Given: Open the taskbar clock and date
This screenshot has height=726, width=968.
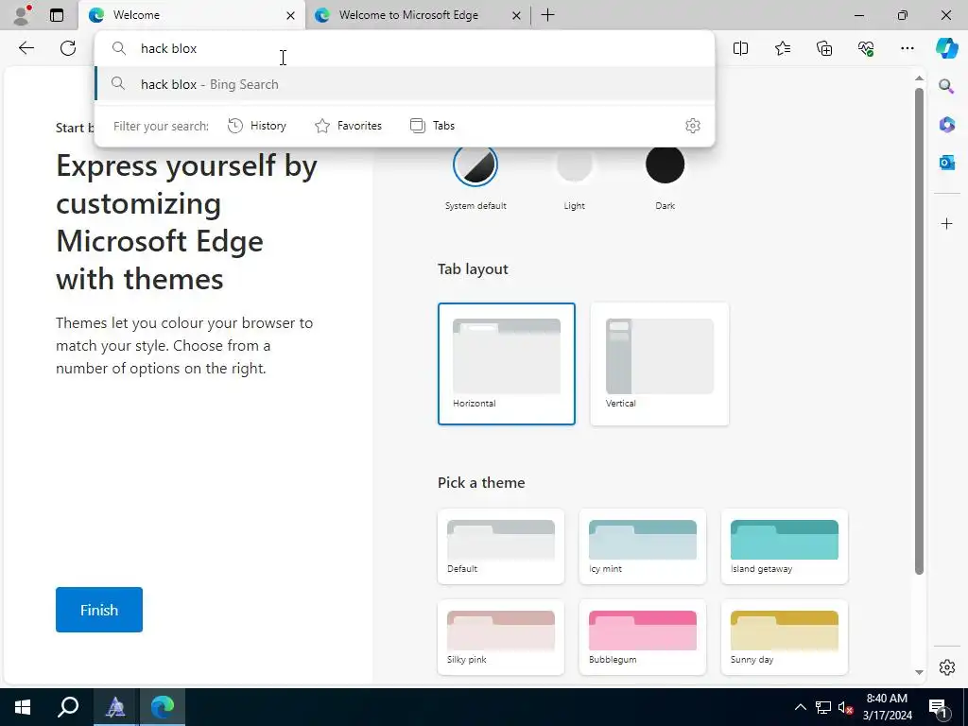Looking at the screenshot, I should [887, 707].
